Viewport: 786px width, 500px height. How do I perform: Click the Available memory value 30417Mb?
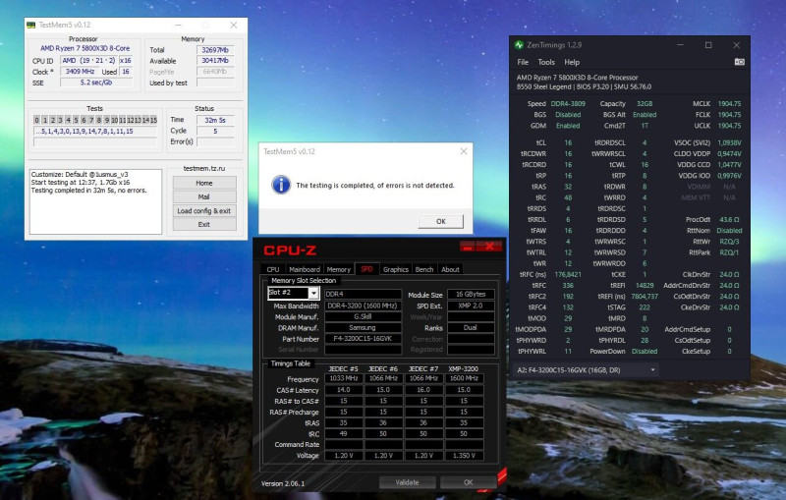(215, 61)
